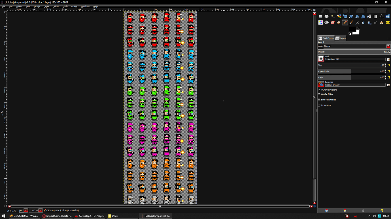Open the Mode dropdown in Tool Options

[388, 46]
